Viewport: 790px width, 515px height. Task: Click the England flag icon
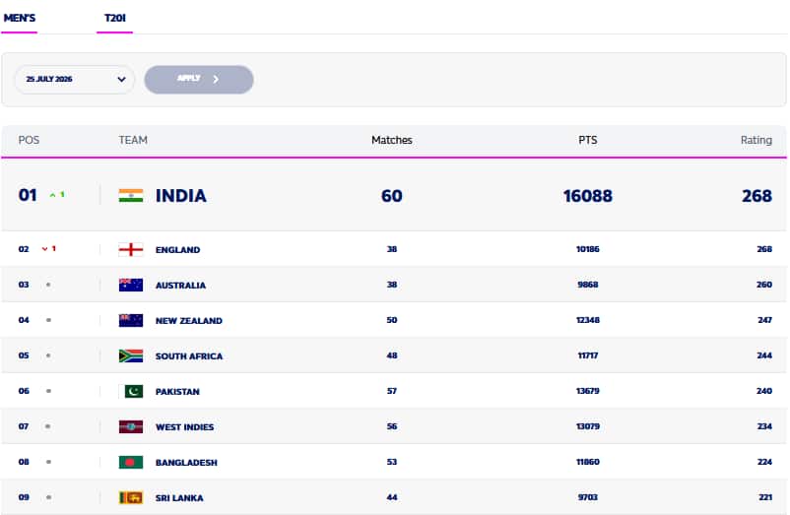click(x=131, y=249)
